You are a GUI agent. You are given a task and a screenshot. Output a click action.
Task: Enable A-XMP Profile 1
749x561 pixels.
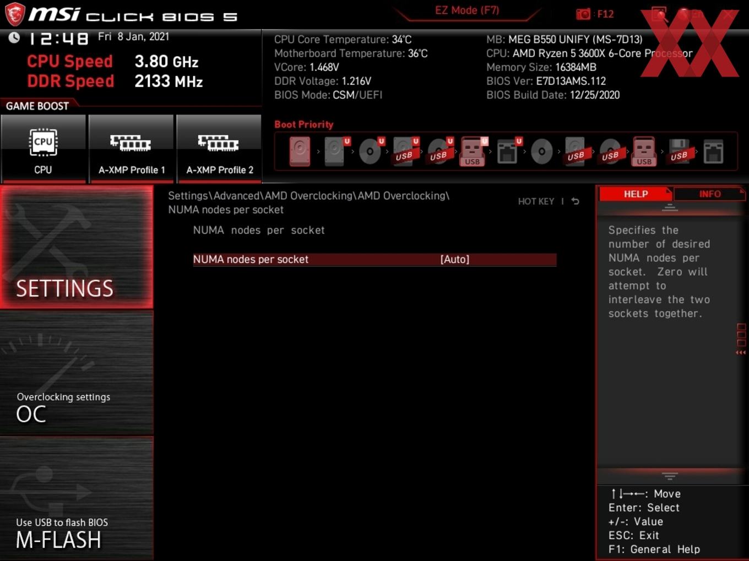pos(131,148)
